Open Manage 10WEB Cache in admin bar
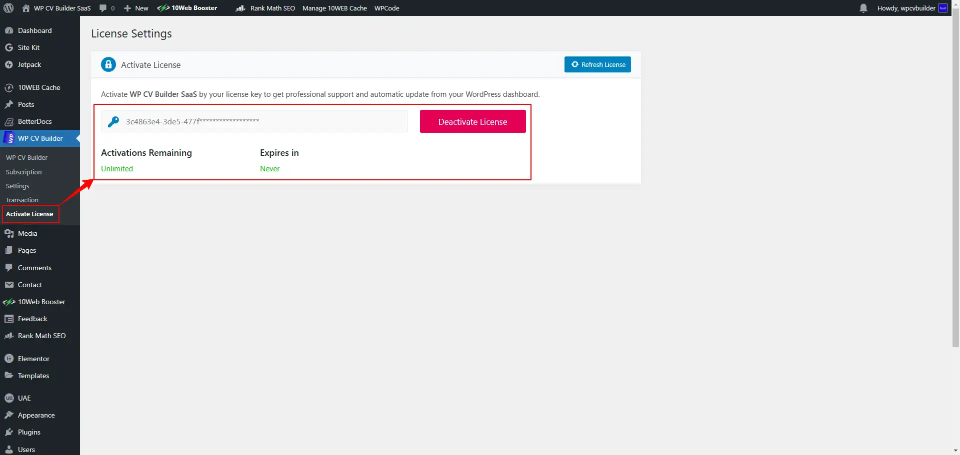This screenshot has width=960, height=455. (334, 8)
